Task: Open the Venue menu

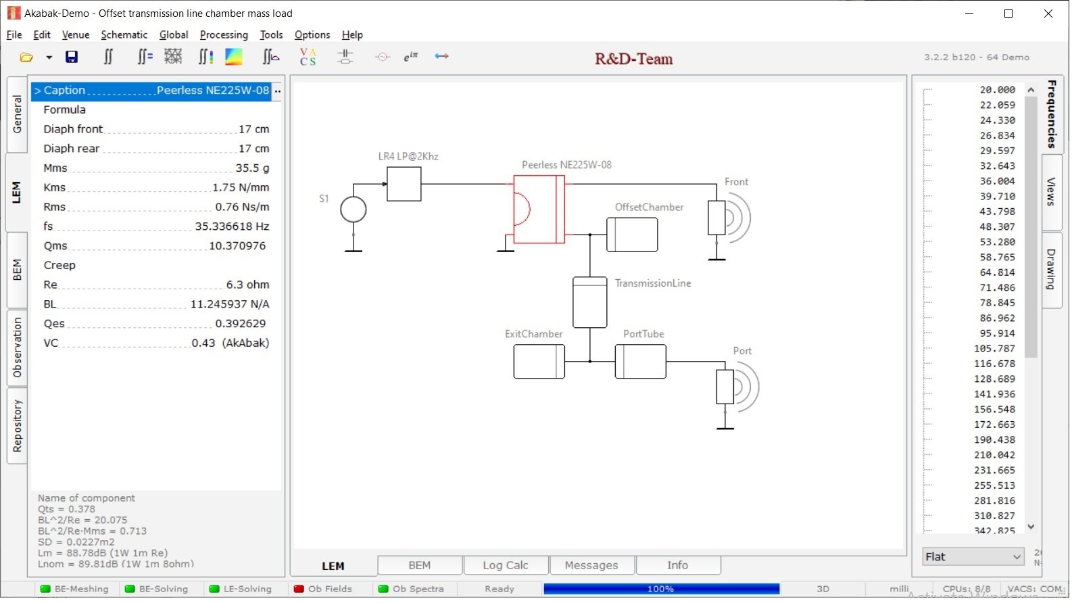Action: point(76,35)
